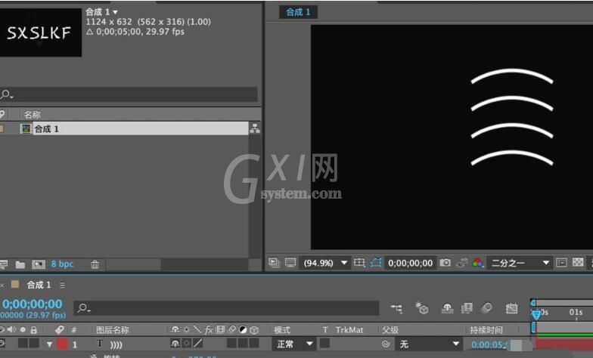Click the fx effects switch column header
The image size is (593, 358).
[x=209, y=329]
